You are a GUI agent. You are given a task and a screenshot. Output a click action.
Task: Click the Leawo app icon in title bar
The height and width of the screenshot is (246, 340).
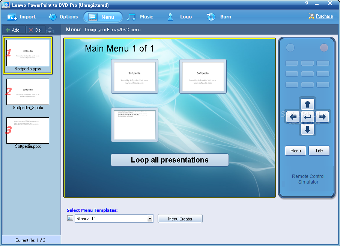point(5,5)
